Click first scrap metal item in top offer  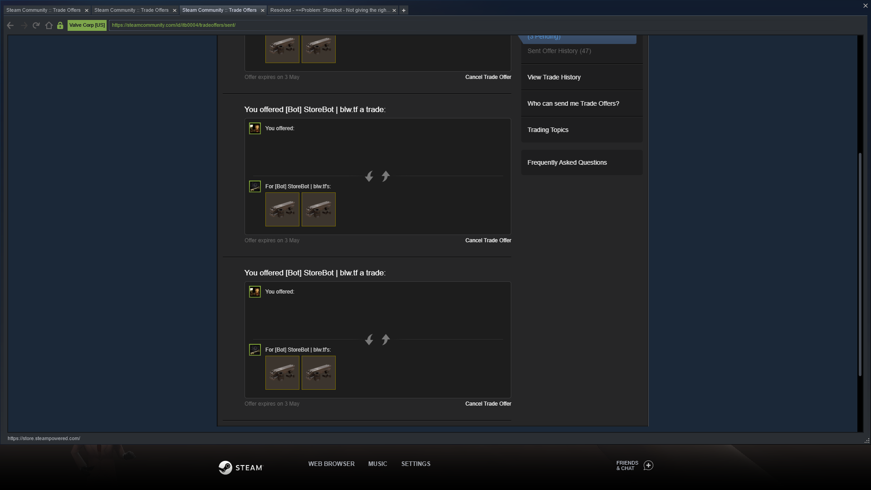282,49
